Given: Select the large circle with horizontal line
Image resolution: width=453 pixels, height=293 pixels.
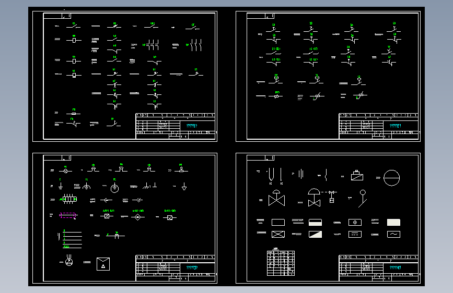Looking at the screenshot, I should [x=391, y=178].
